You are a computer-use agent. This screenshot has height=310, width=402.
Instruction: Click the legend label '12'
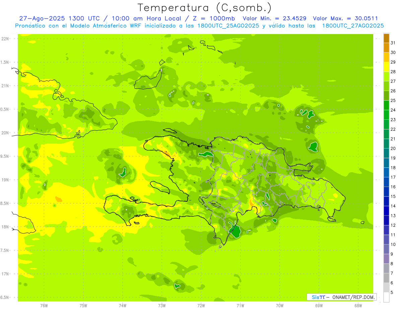click(393, 225)
